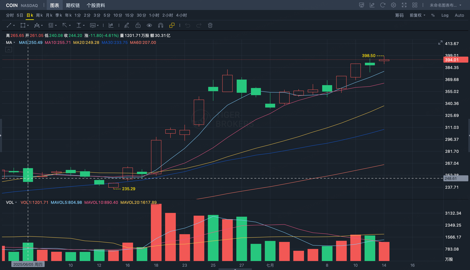Click the bottom center chart scroll handle
This screenshot has width=470, height=270.
click(235, 269)
